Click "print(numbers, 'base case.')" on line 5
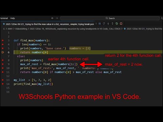 click(x=43, y=48)
